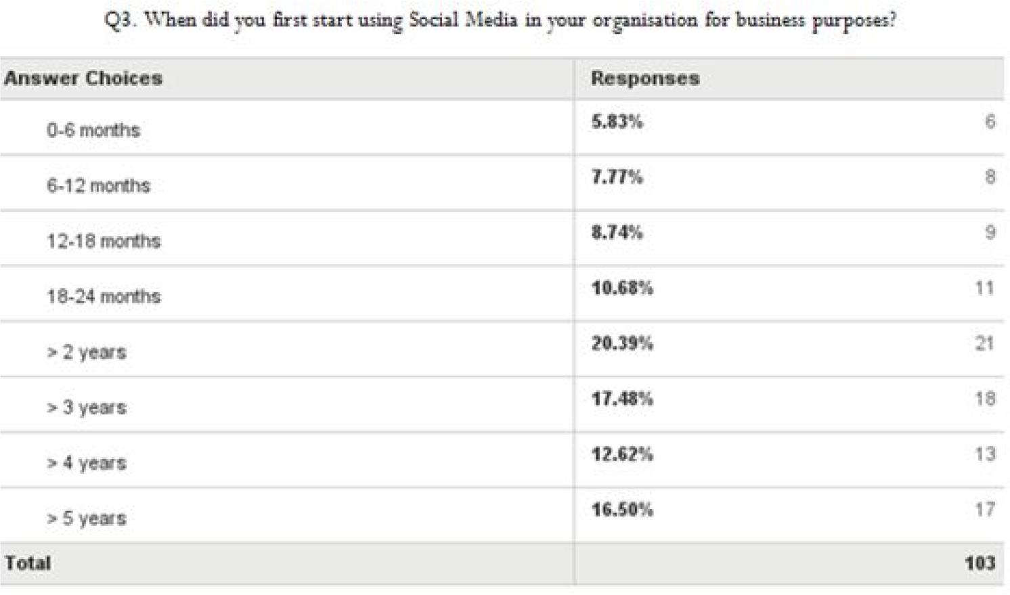1010x595 pixels.
Task: Click the 10.68% response value
Action: click(x=622, y=288)
